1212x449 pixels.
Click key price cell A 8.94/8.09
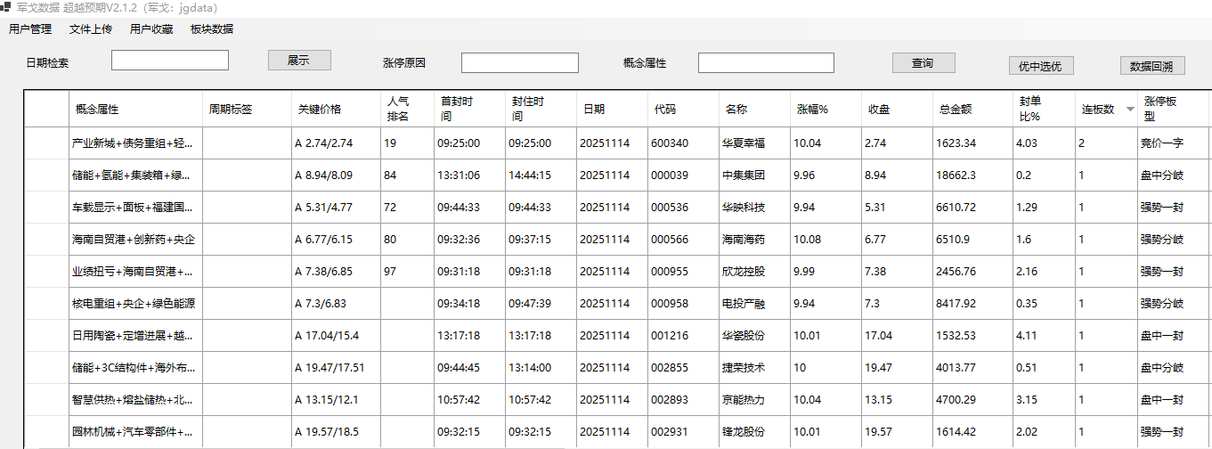336,176
